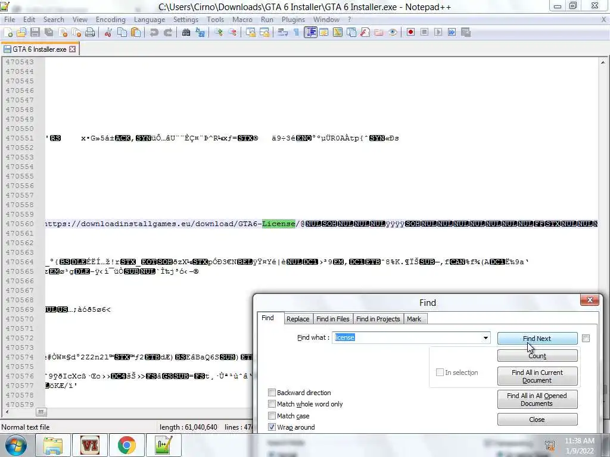Open the Search menu
The height and width of the screenshot is (457, 610).
pos(54,20)
